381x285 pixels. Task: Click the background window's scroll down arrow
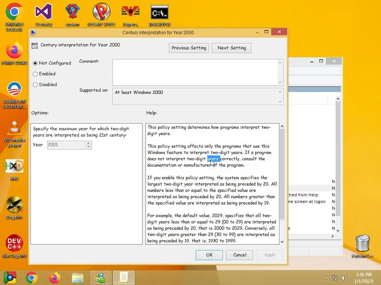[338, 230]
